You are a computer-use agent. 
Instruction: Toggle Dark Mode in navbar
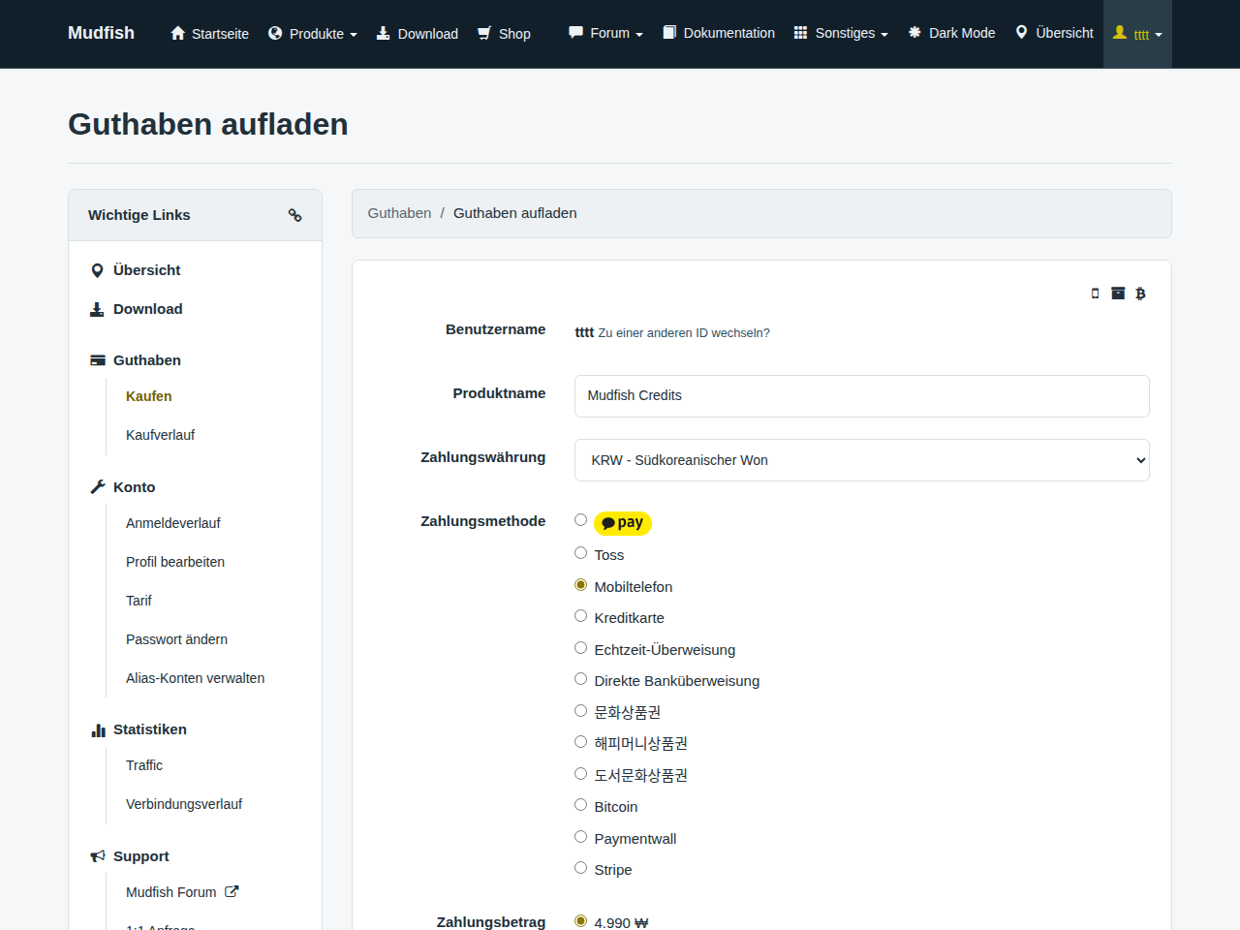[952, 33]
